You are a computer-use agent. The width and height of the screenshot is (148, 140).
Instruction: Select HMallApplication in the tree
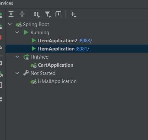[x=57, y=81]
